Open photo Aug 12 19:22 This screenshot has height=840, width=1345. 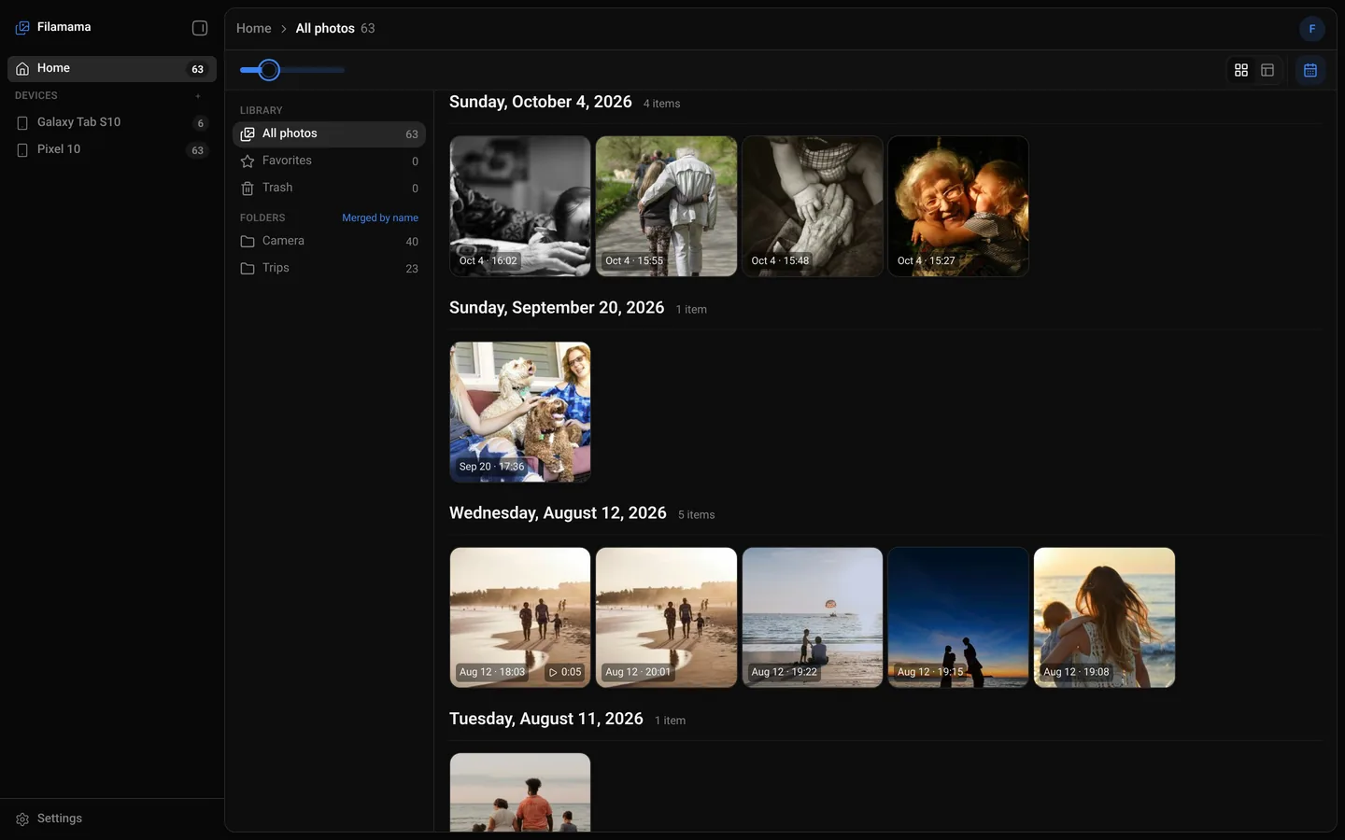tap(813, 617)
